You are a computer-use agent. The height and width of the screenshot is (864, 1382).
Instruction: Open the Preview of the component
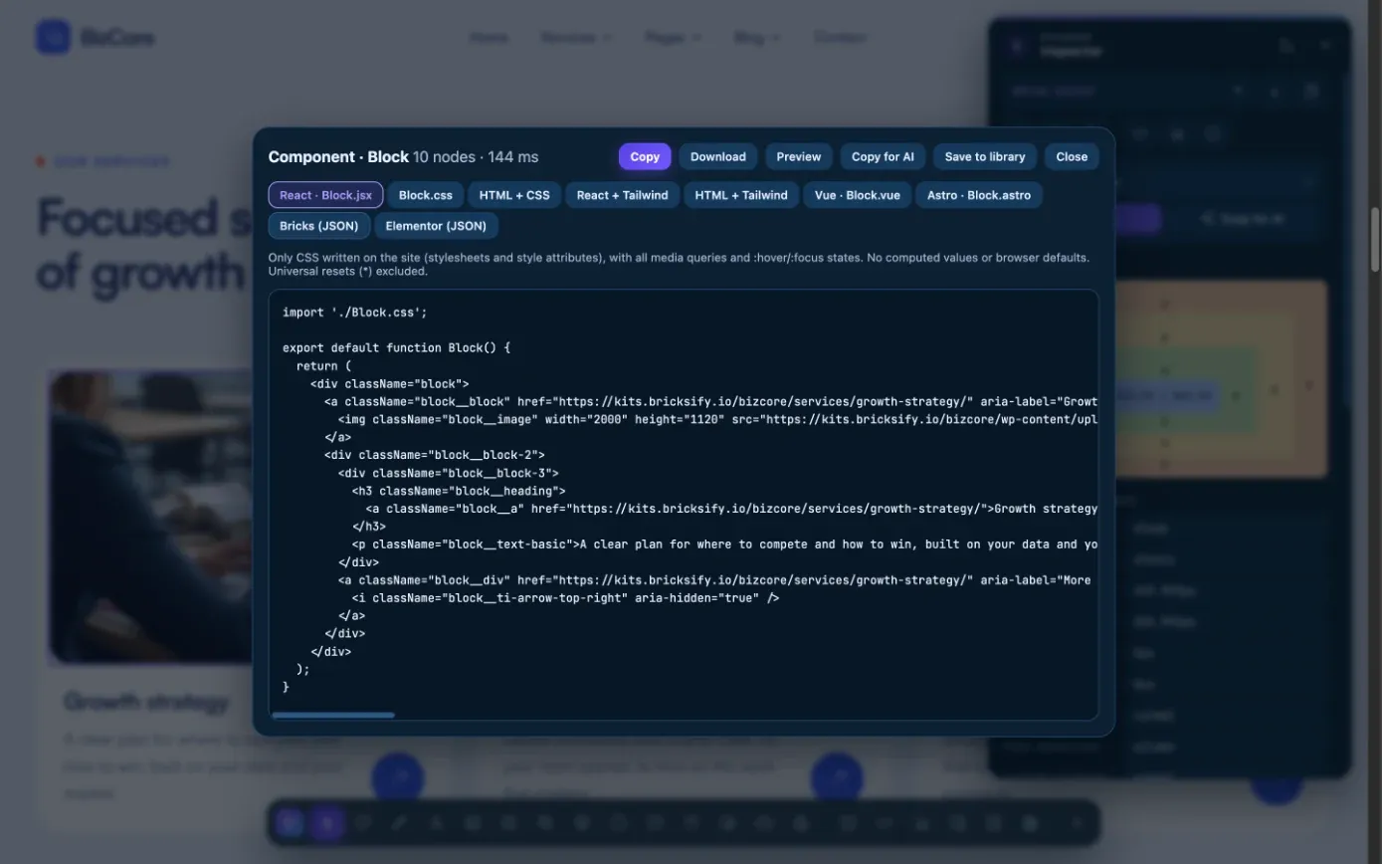(x=799, y=156)
